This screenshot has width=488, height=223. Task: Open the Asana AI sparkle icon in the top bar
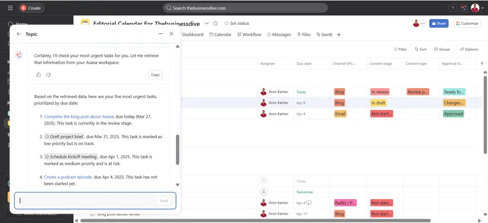(464, 8)
